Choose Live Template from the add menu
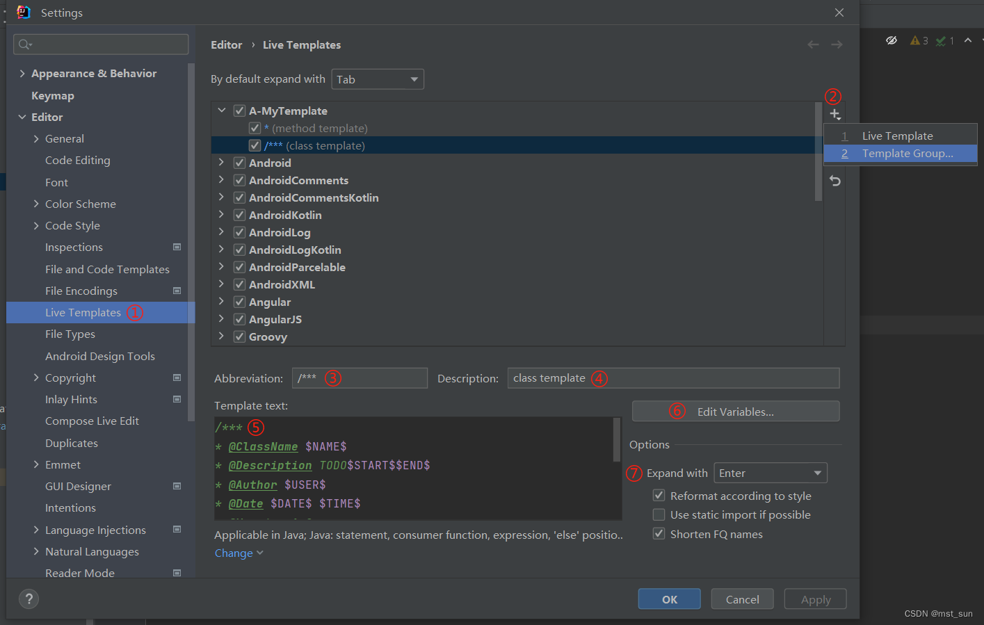The height and width of the screenshot is (625, 984). pos(900,136)
